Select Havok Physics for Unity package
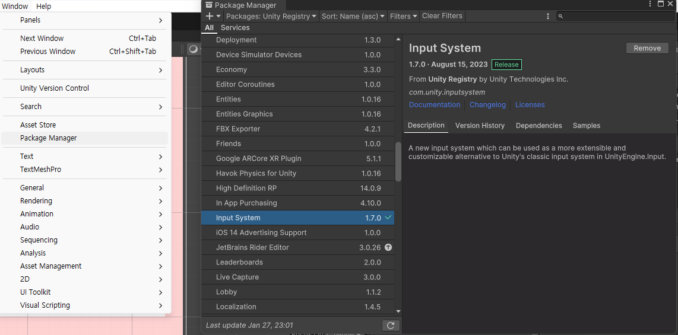 (298, 173)
